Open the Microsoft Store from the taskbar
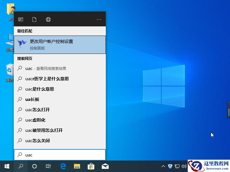The width and height of the screenshot is (230, 172). click(x=91, y=166)
